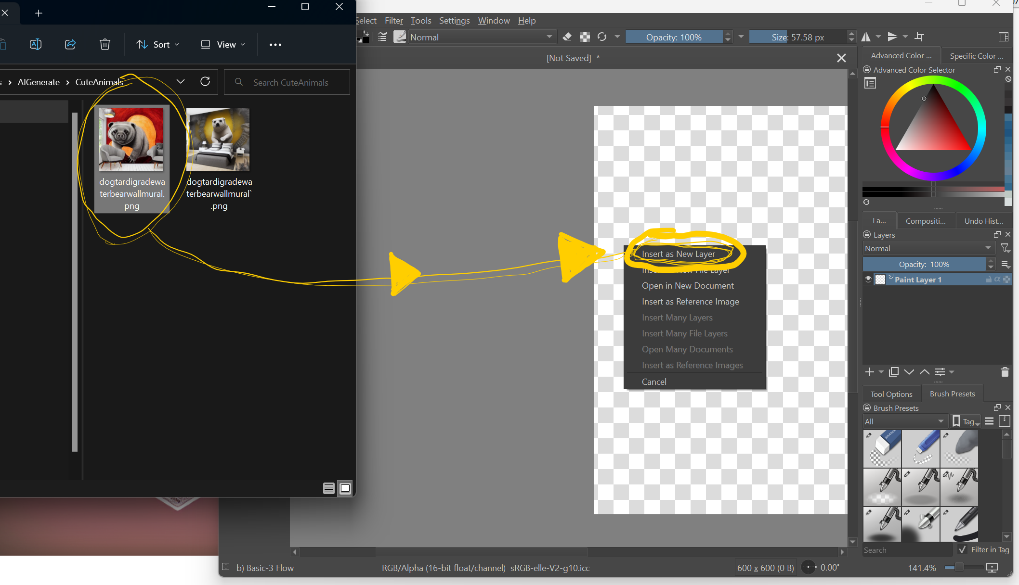The width and height of the screenshot is (1019, 585).
Task: Click the wrap around mode icon
Action: (919, 37)
